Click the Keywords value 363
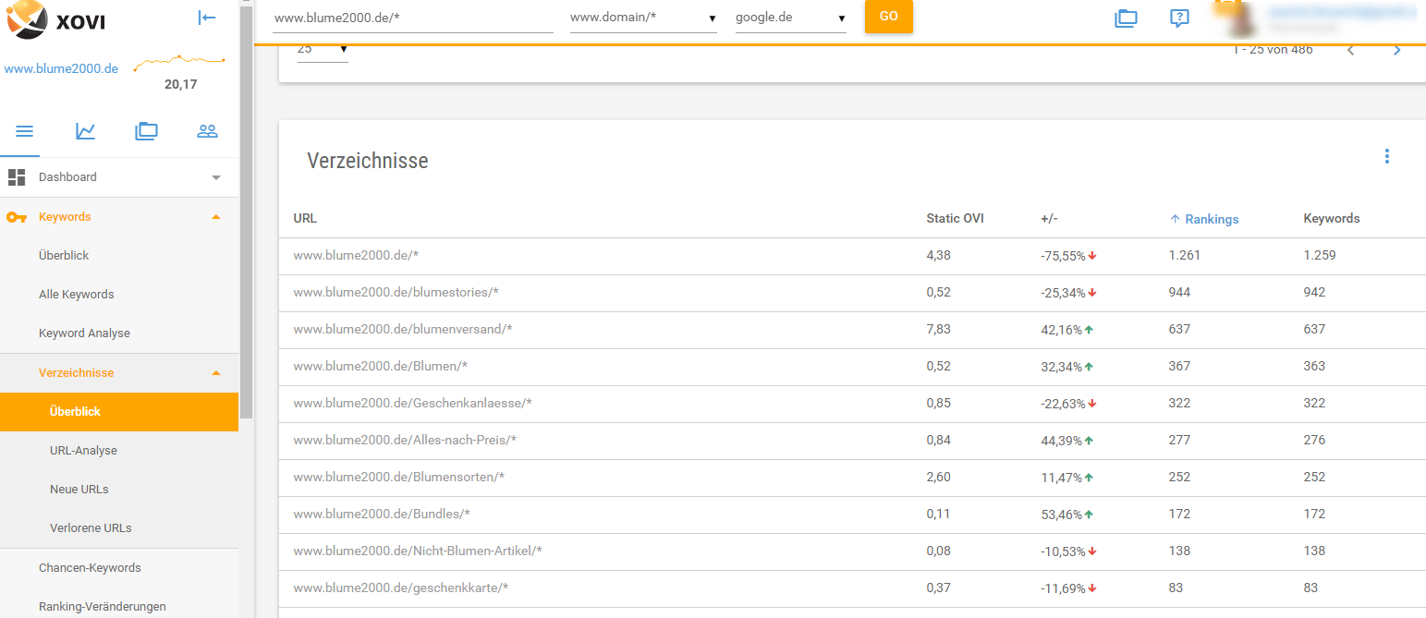1426x618 pixels. (x=1314, y=367)
